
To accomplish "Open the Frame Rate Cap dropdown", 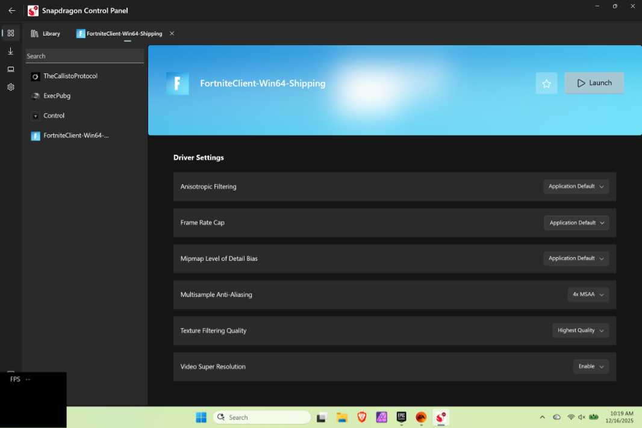I will pyautogui.click(x=576, y=223).
